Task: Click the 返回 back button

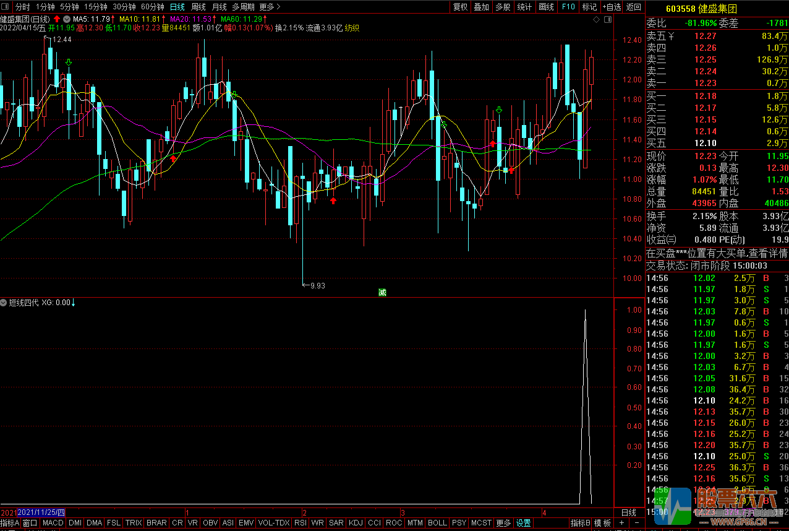Action: coord(634,7)
